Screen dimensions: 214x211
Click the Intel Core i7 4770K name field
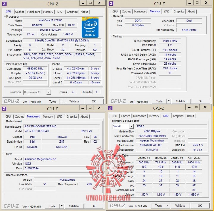coord(50,20)
